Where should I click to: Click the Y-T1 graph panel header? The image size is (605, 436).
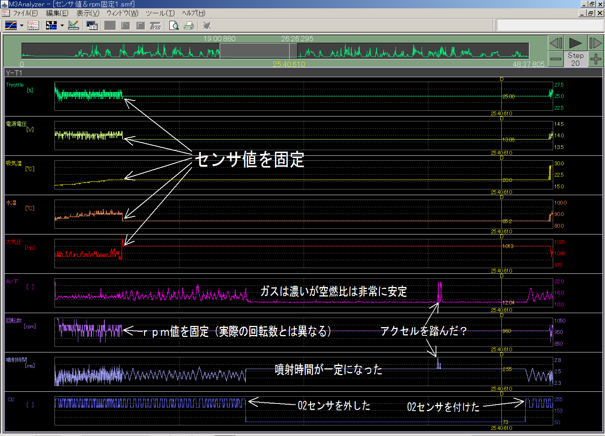pos(303,73)
